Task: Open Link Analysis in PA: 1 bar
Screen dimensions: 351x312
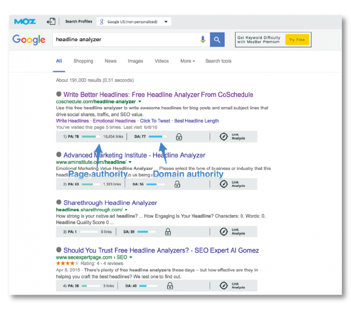Action: click(232, 232)
